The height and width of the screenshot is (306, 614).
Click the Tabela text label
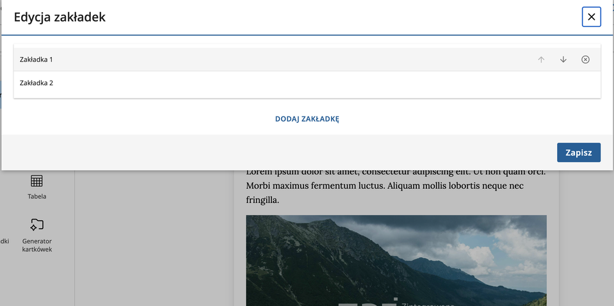(x=36, y=197)
